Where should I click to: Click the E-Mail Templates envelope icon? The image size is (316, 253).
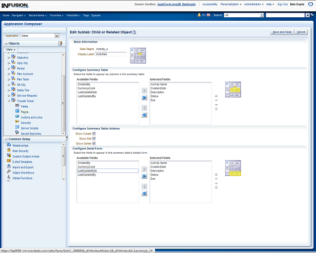click(x=9, y=162)
